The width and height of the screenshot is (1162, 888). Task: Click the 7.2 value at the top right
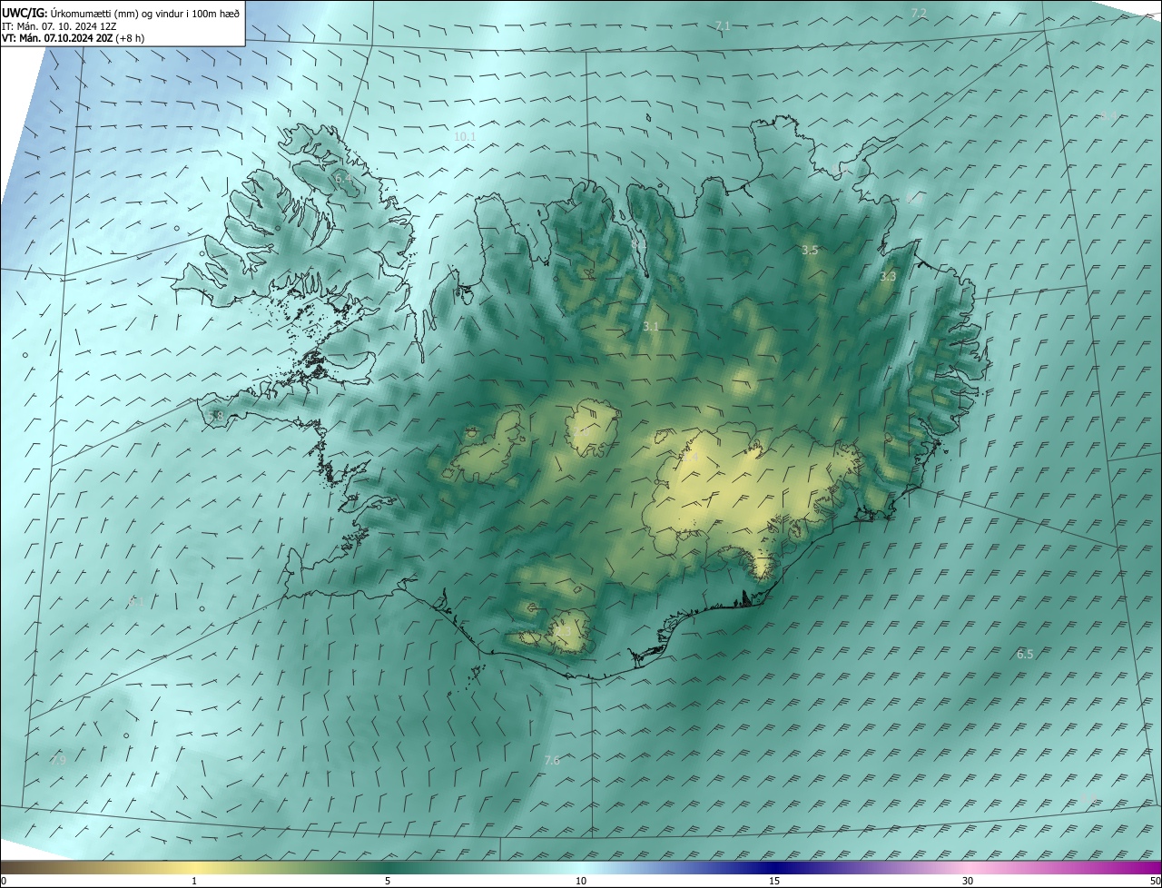(x=919, y=13)
